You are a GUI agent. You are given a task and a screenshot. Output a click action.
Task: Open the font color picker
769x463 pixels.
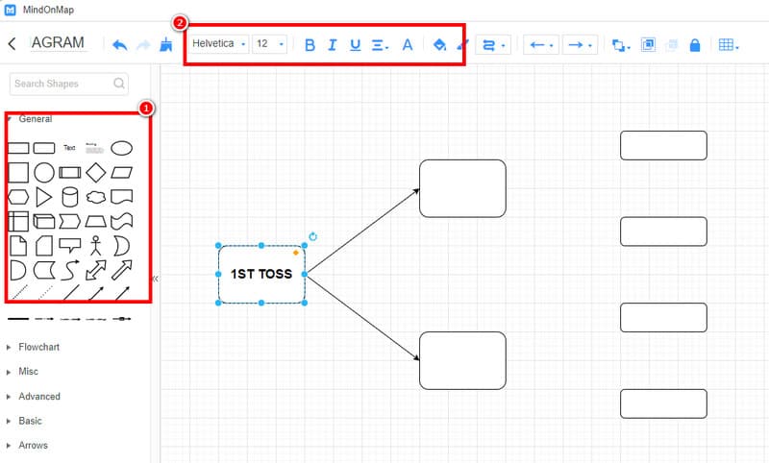point(407,45)
